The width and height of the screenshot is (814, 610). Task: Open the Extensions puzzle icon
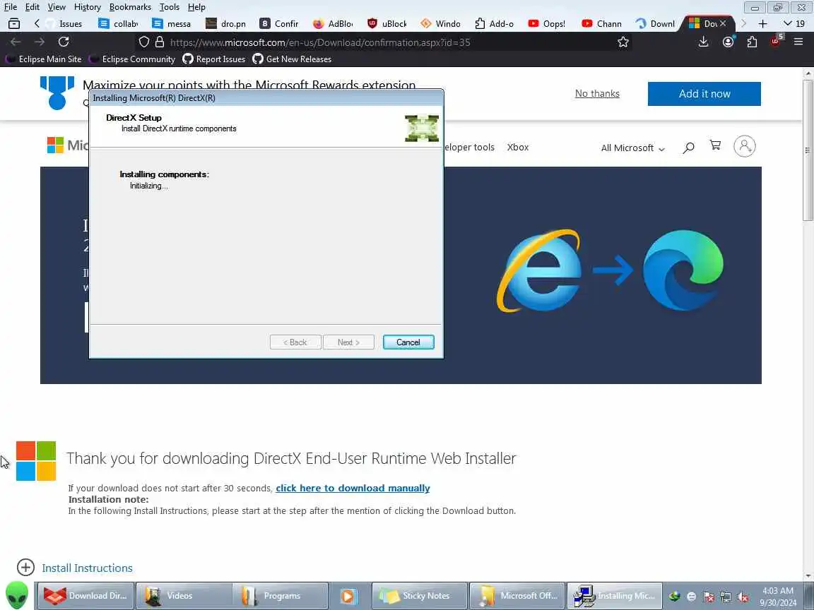tap(753, 42)
